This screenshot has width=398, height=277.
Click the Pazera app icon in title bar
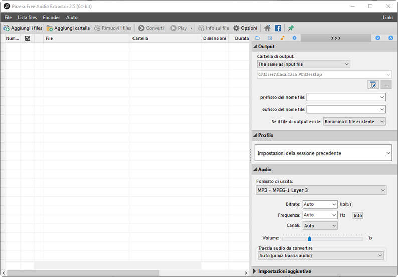[x=7, y=6]
